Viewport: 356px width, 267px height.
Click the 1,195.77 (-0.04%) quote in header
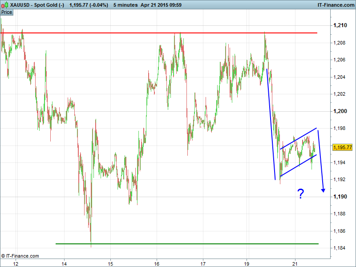[89, 5]
